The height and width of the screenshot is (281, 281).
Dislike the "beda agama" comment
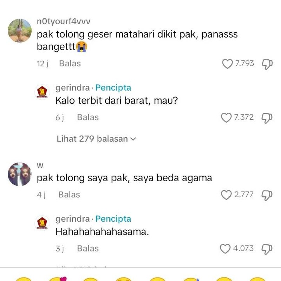coord(266,195)
